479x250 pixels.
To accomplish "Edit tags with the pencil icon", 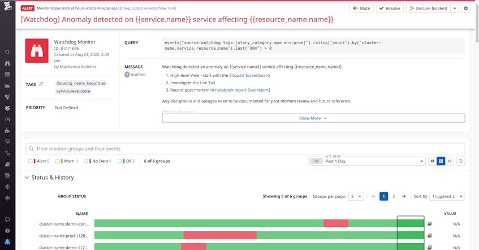I will click(41, 84).
